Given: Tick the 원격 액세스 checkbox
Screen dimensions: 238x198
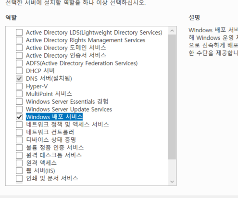Looking at the screenshot, I should (19, 163).
